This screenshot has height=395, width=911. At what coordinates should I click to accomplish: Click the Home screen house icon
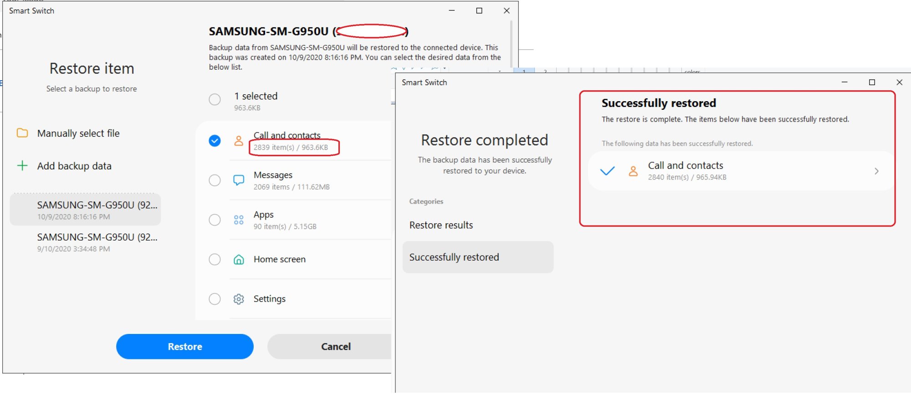click(239, 260)
